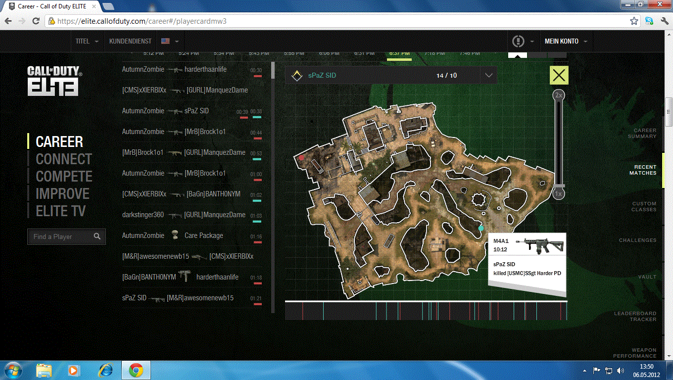
Task: Click the alert exclamation icon in header
Action: point(518,41)
